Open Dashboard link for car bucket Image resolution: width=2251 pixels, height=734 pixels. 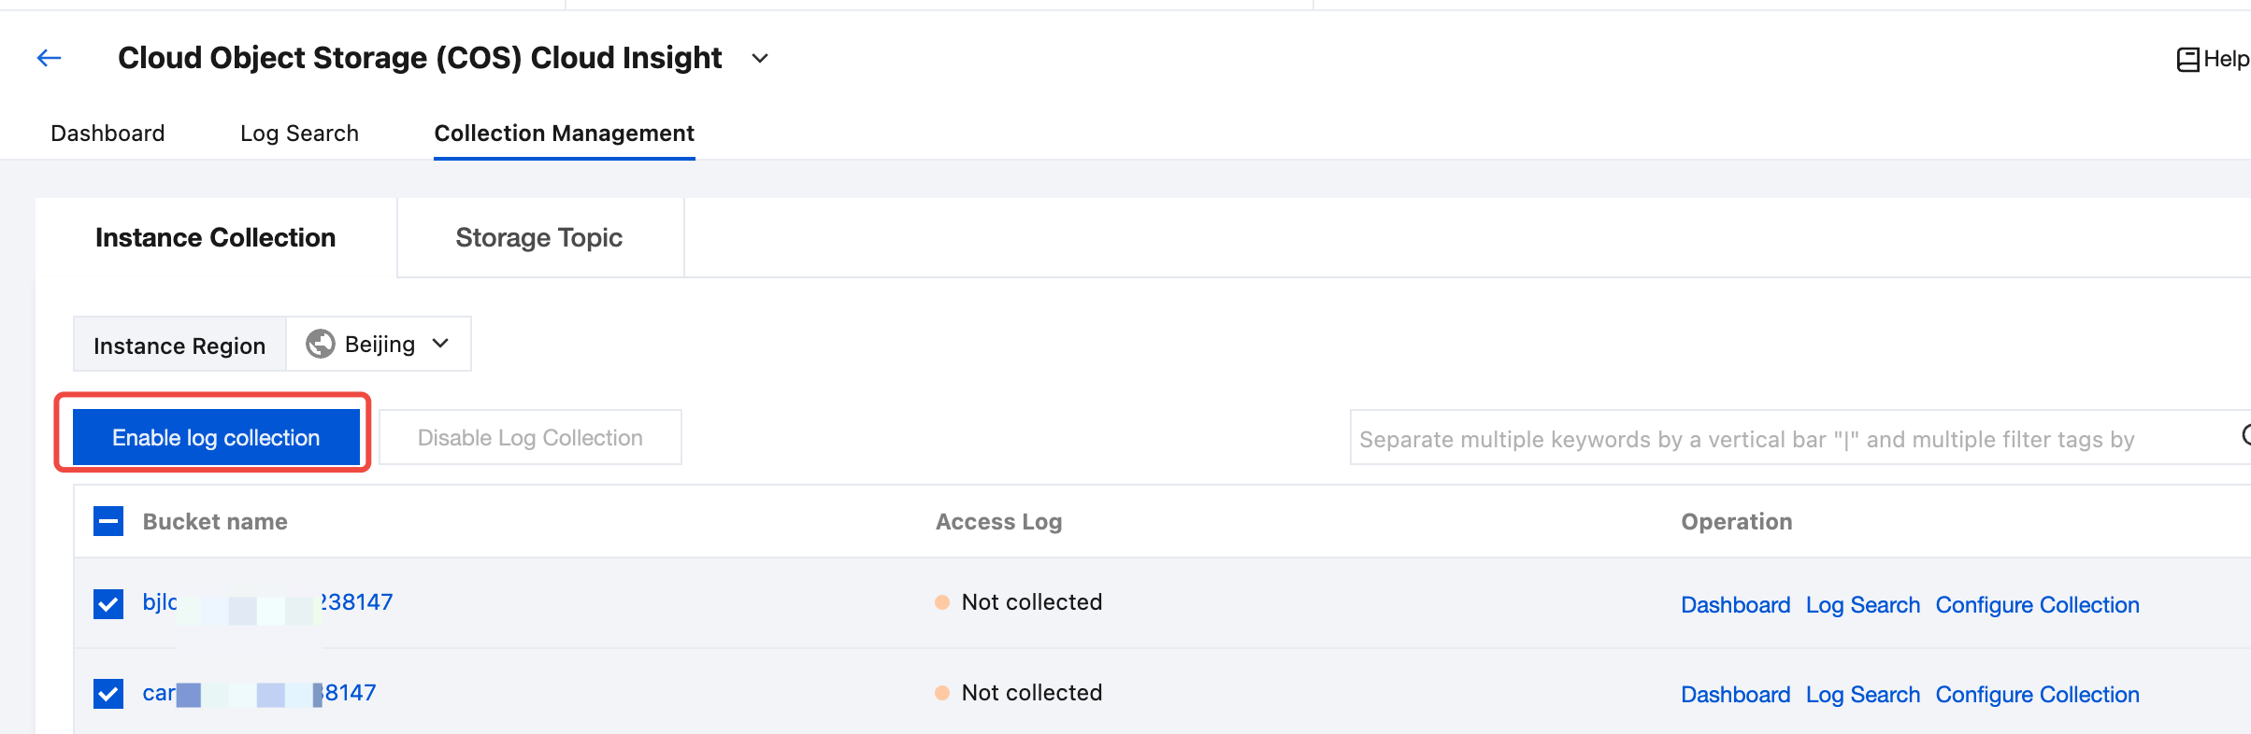(1735, 695)
